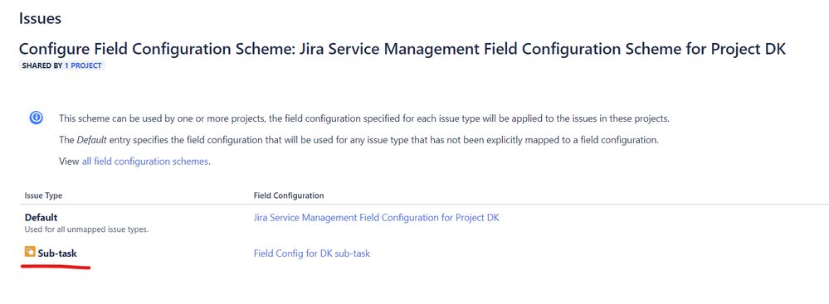Click the blue info icon

(x=36, y=118)
